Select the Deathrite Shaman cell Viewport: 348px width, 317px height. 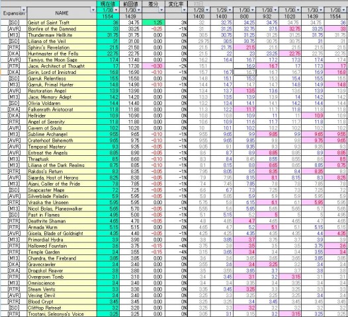coord(62,221)
